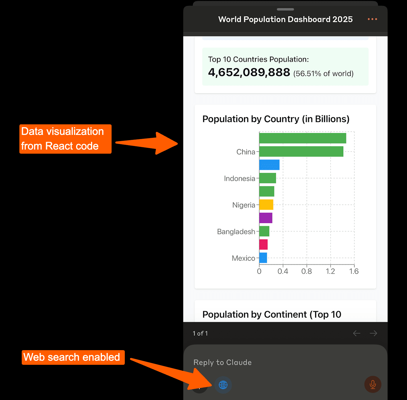Grab the sheet drag handle at top
The image size is (407, 400).
pos(285,9)
